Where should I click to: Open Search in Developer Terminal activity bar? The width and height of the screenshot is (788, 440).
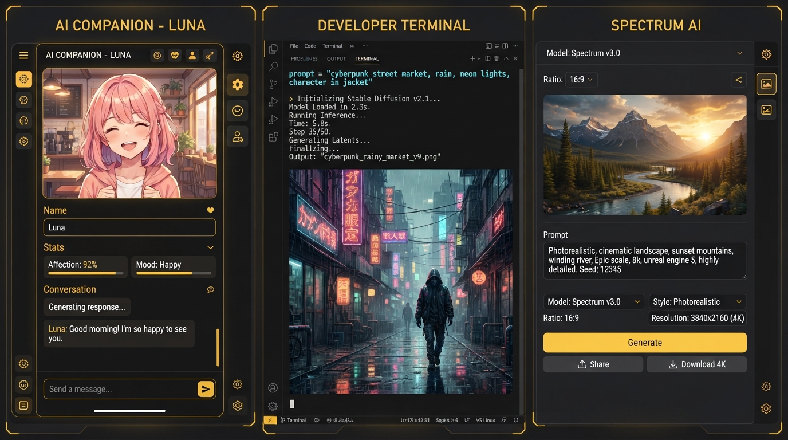pos(273,66)
